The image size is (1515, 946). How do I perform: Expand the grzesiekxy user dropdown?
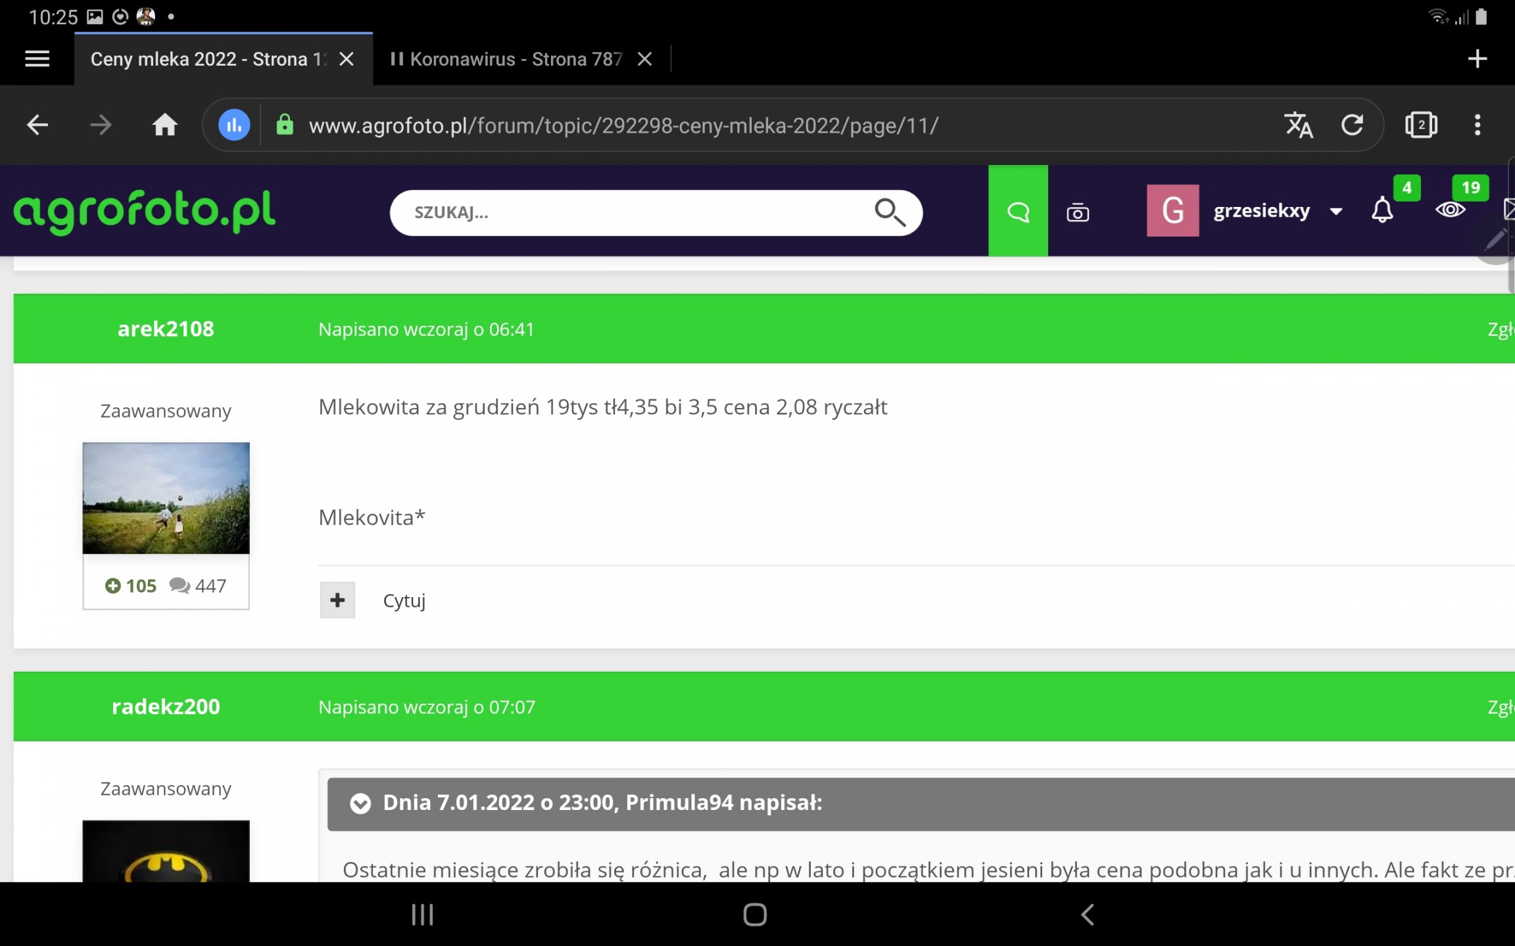(x=1335, y=212)
